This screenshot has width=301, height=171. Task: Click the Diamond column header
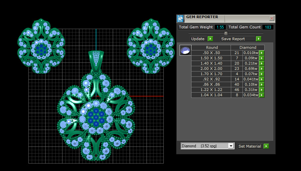(248, 47)
